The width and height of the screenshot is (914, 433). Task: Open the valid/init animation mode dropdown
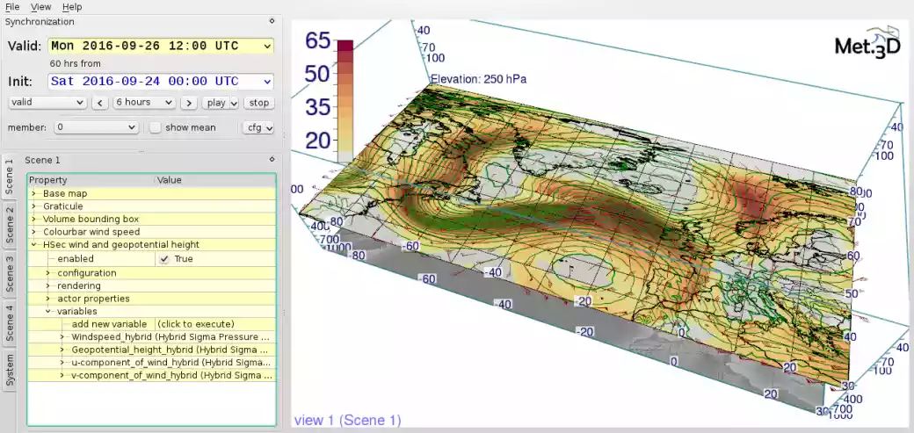pos(47,103)
